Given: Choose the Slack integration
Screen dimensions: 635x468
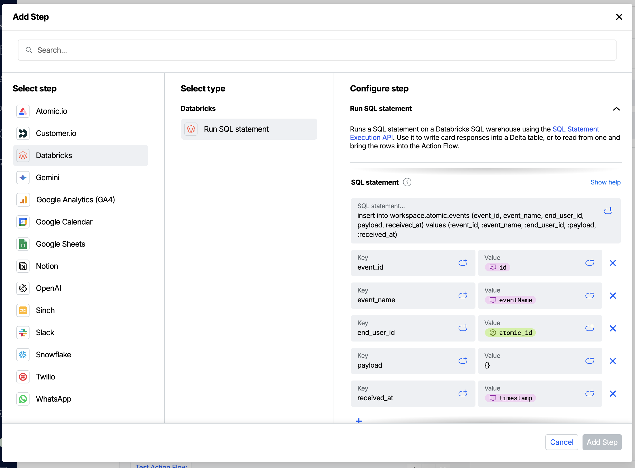Looking at the screenshot, I should (x=80, y=332).
